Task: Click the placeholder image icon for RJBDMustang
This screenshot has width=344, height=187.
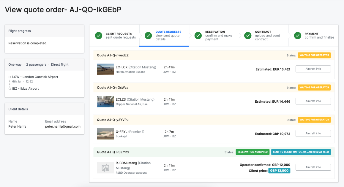Action: (105, 168)
